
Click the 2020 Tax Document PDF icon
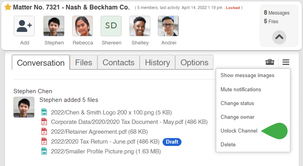44,122
